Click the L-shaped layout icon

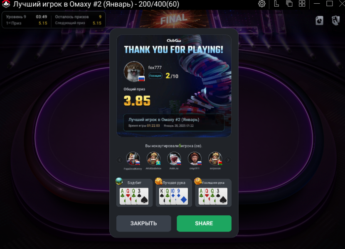pos(276,4)
